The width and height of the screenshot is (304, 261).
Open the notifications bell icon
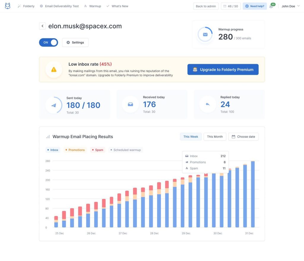pos(271,7)
